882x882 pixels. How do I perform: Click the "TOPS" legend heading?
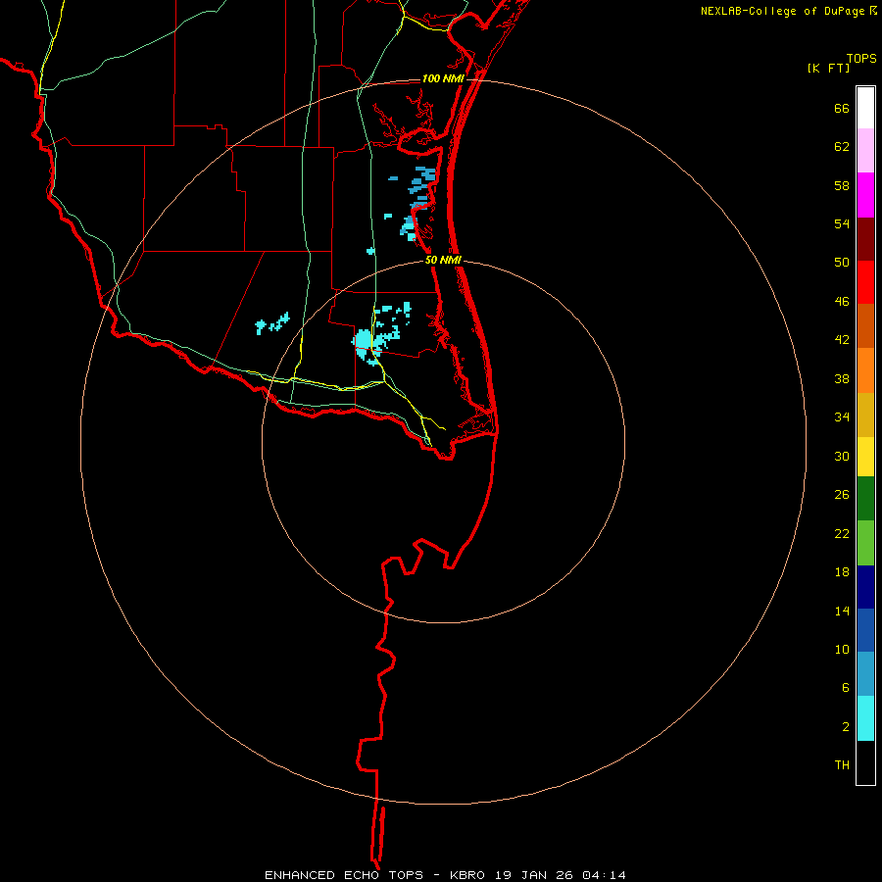(x=861, y=58)
